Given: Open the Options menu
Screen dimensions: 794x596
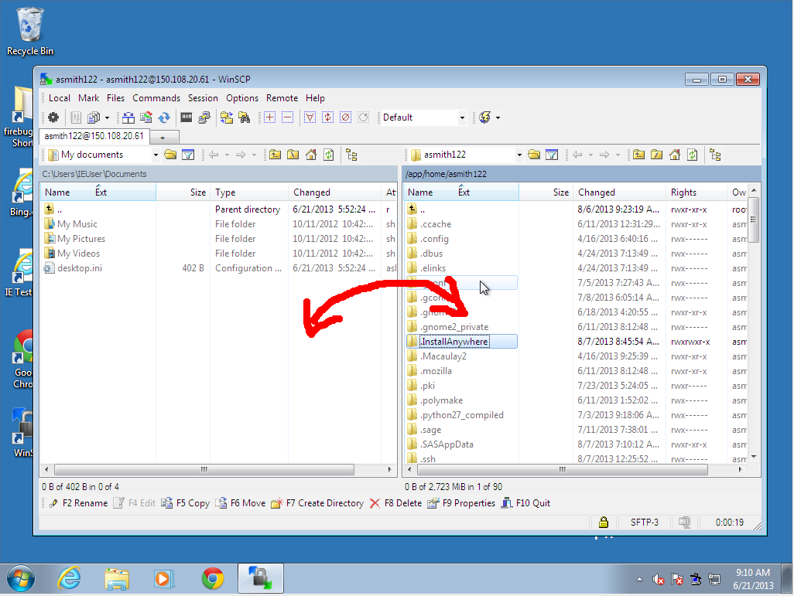Looking at the screenshot, I should pyautogui.click(x=242, y=97).
